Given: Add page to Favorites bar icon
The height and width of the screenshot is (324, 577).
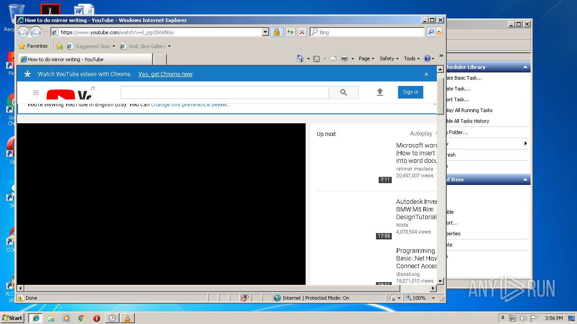Looking at the screenshot, I should point(60,46).
